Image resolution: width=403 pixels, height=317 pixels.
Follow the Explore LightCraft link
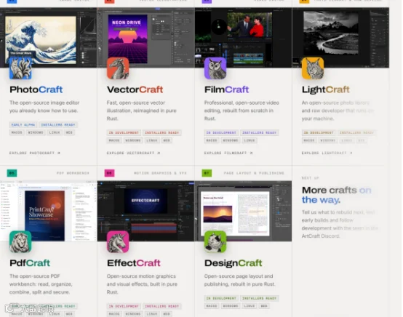pyautogui.click(x=327, y=153)
